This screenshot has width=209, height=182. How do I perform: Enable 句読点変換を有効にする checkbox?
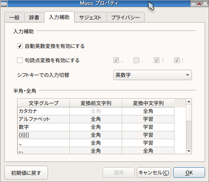[20, 60]
